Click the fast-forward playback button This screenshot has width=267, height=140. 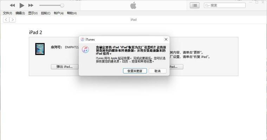coord(31,5)
